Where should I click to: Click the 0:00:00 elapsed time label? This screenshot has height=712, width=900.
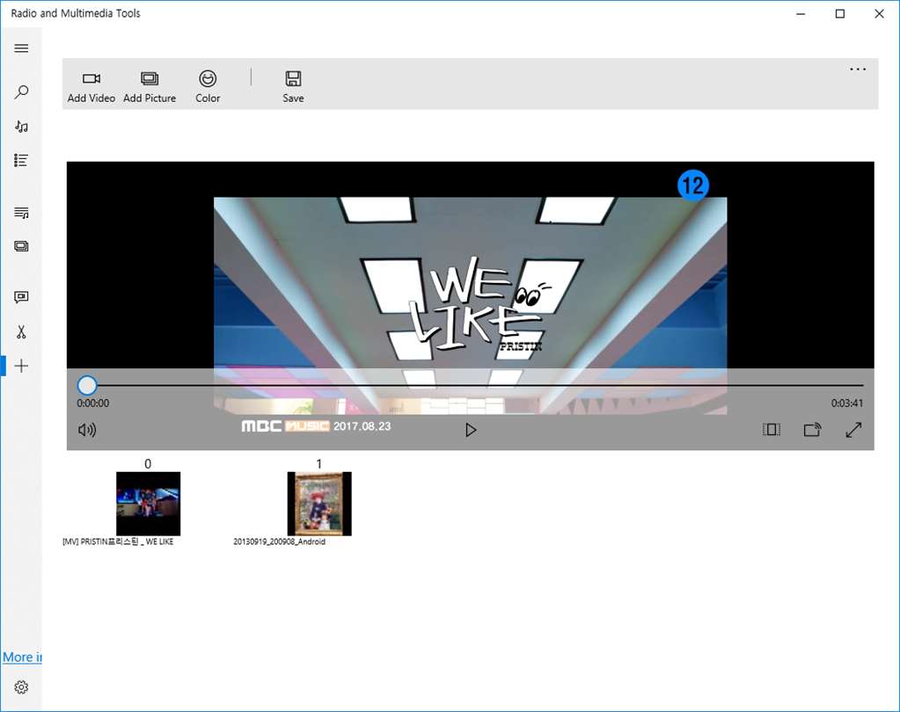[x=93, y=403]
